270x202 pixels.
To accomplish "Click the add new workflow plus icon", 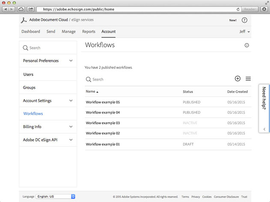I will click(238, 79).
